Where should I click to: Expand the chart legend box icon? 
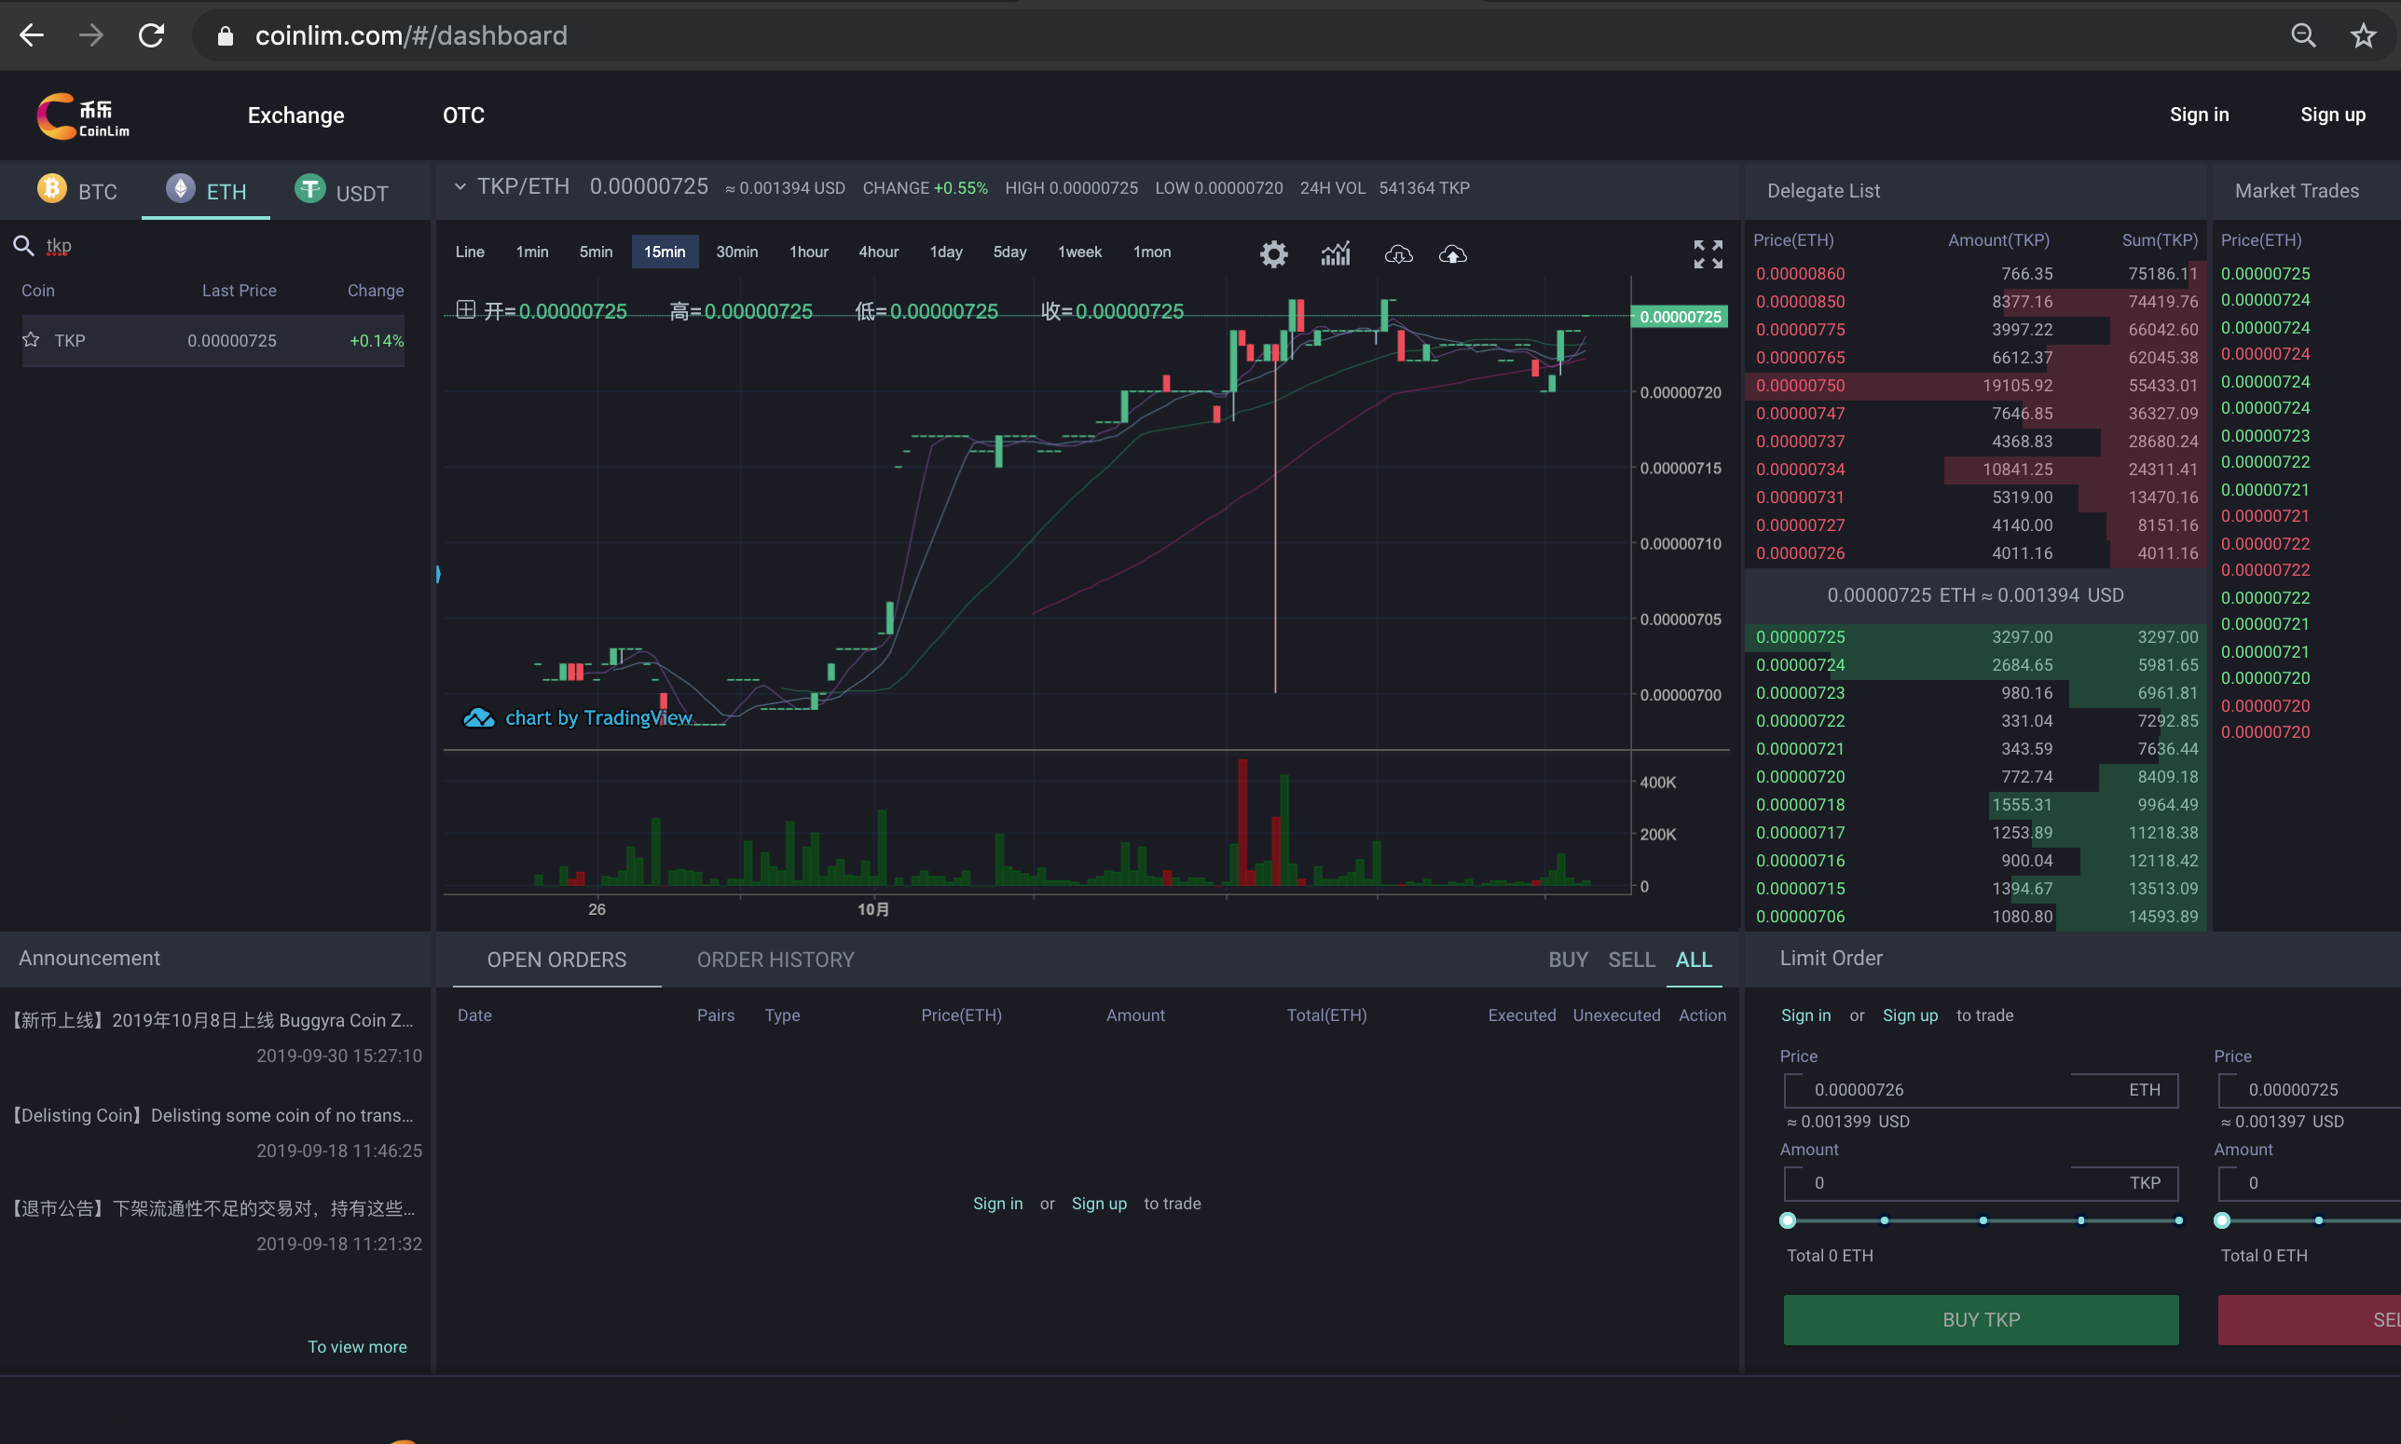[x=466, y=309]
